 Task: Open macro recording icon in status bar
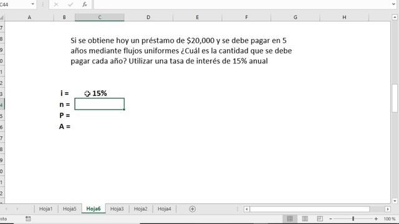[x=28, y=218]
